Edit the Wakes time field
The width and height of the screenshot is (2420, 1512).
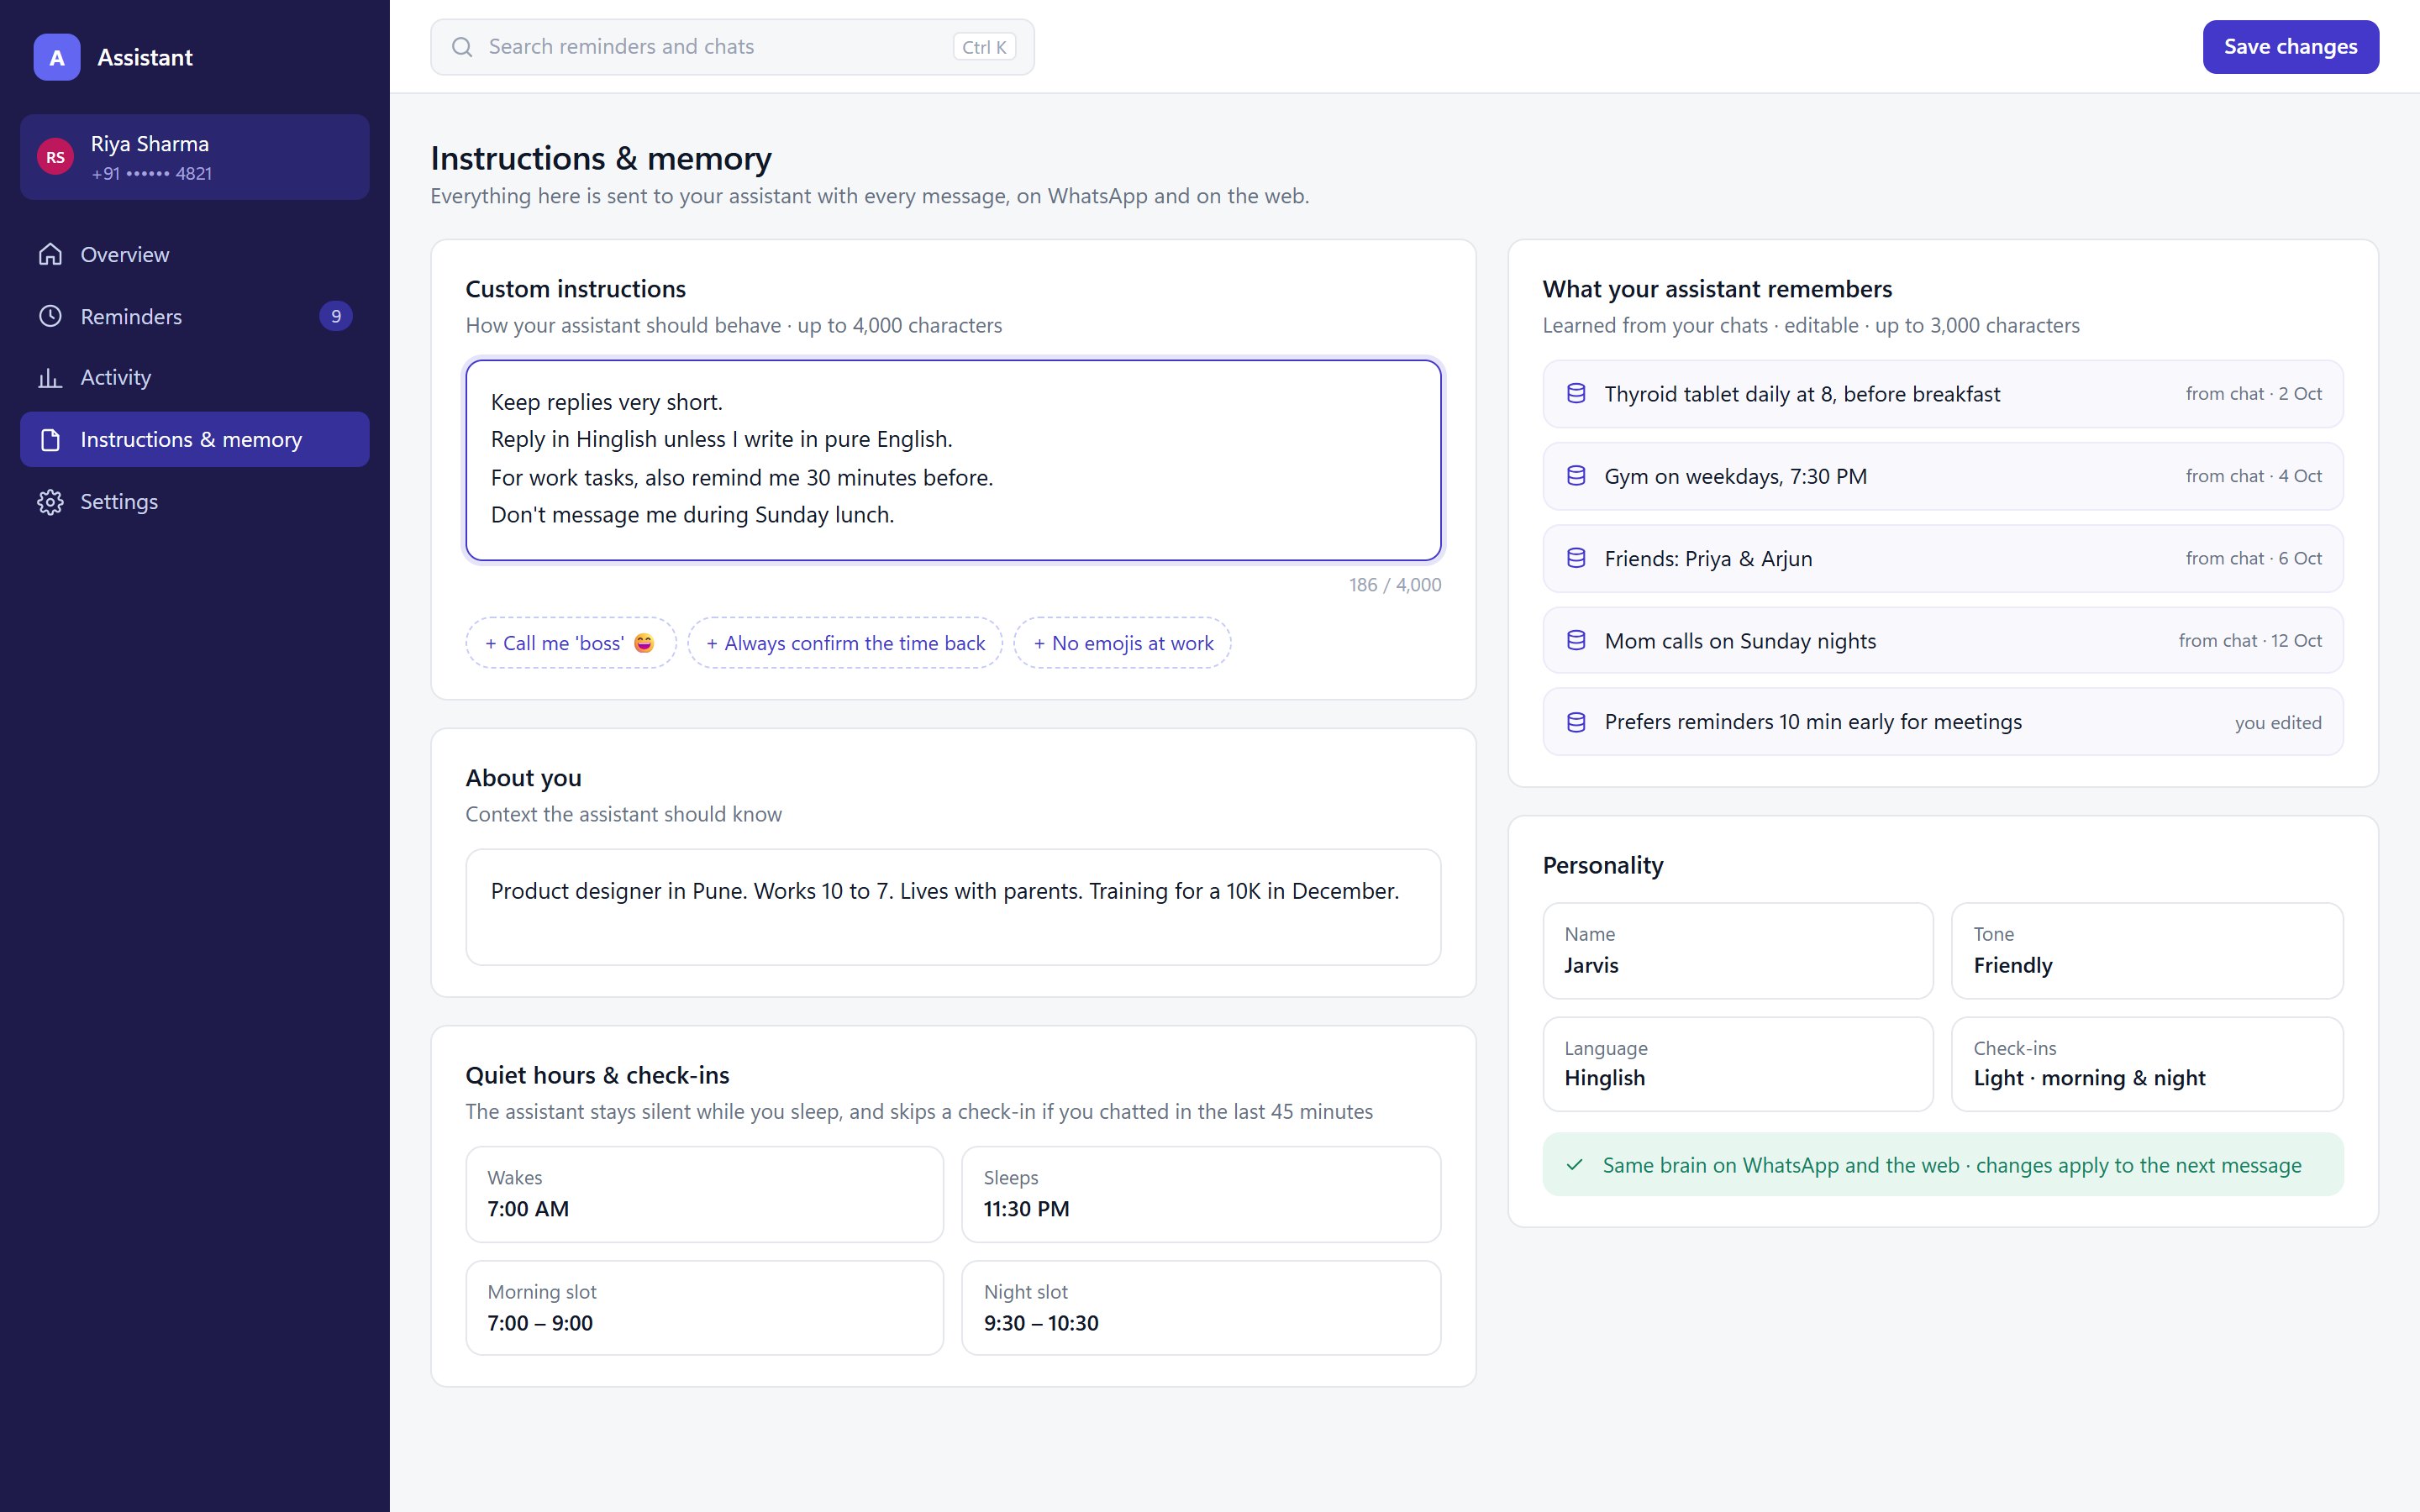(704, 1194)
